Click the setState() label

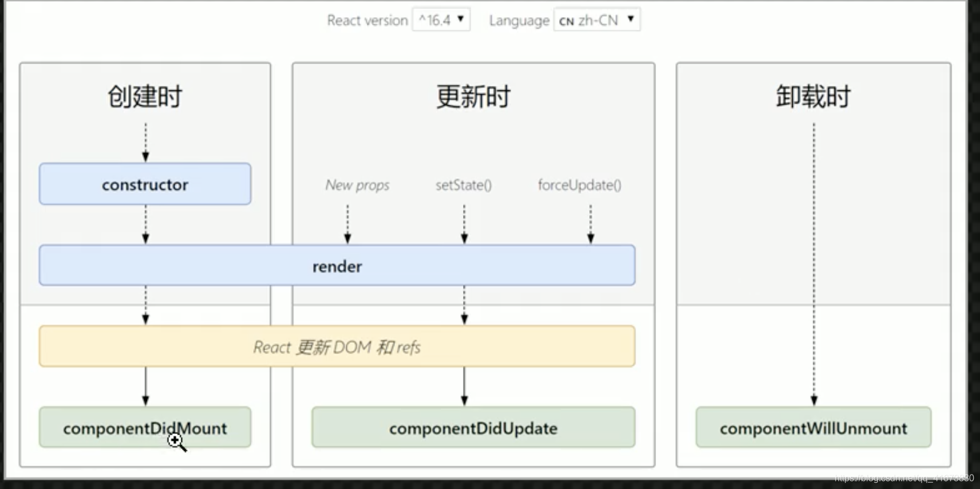pyautogui.click(x=464, y=185)
